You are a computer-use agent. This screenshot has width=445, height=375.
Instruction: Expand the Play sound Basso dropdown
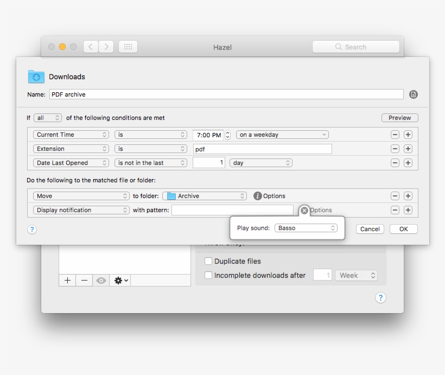[307, 228]
